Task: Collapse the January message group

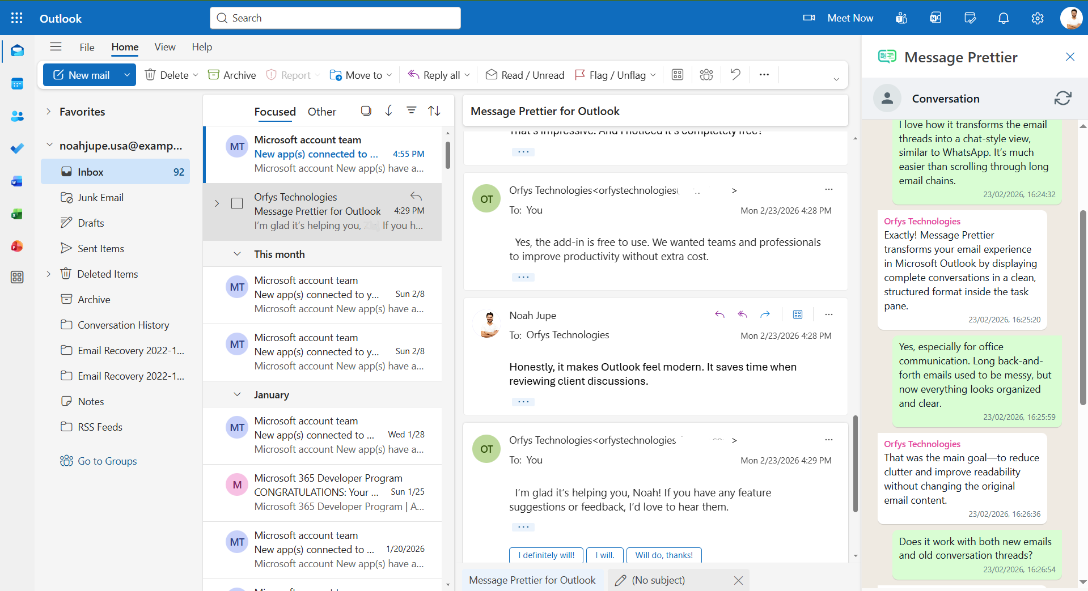Action: (x=238, y=394)
